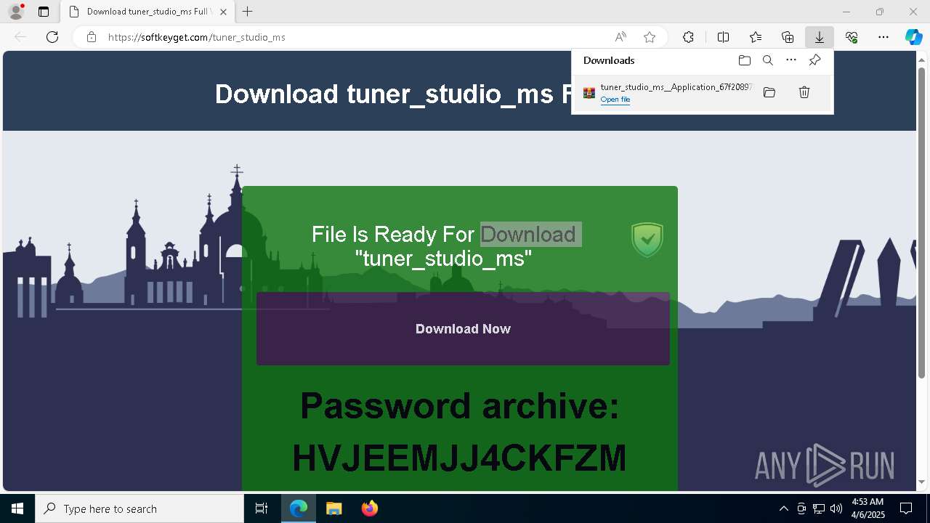This screenshot has height=523, width=930.
Task: Open more options in Downloads panel
Action: 791,60
